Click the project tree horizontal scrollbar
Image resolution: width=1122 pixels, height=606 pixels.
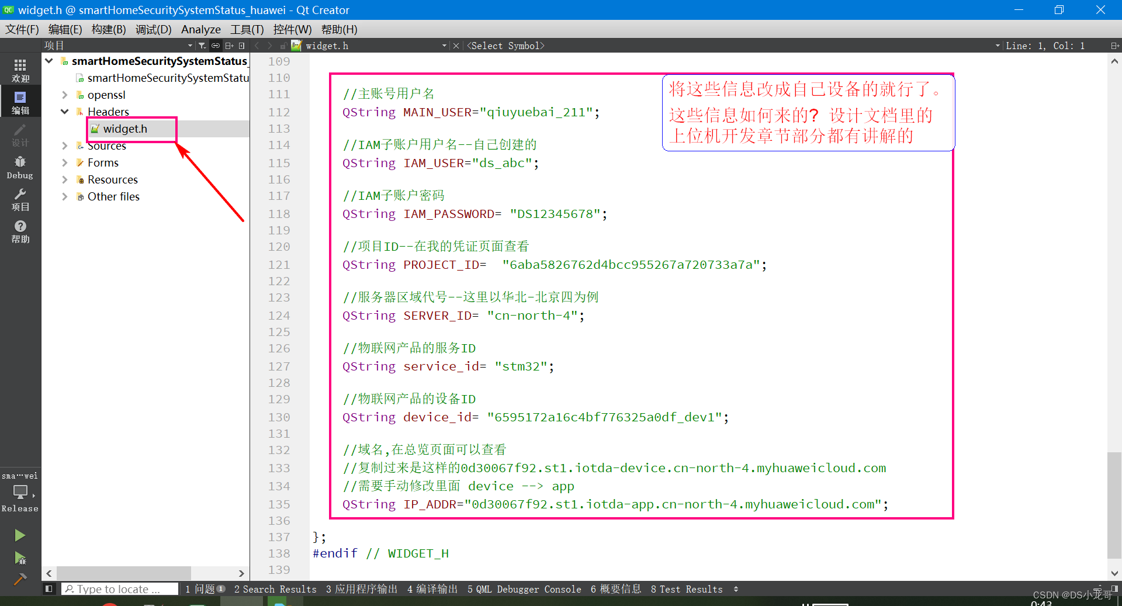coord(123,573)
